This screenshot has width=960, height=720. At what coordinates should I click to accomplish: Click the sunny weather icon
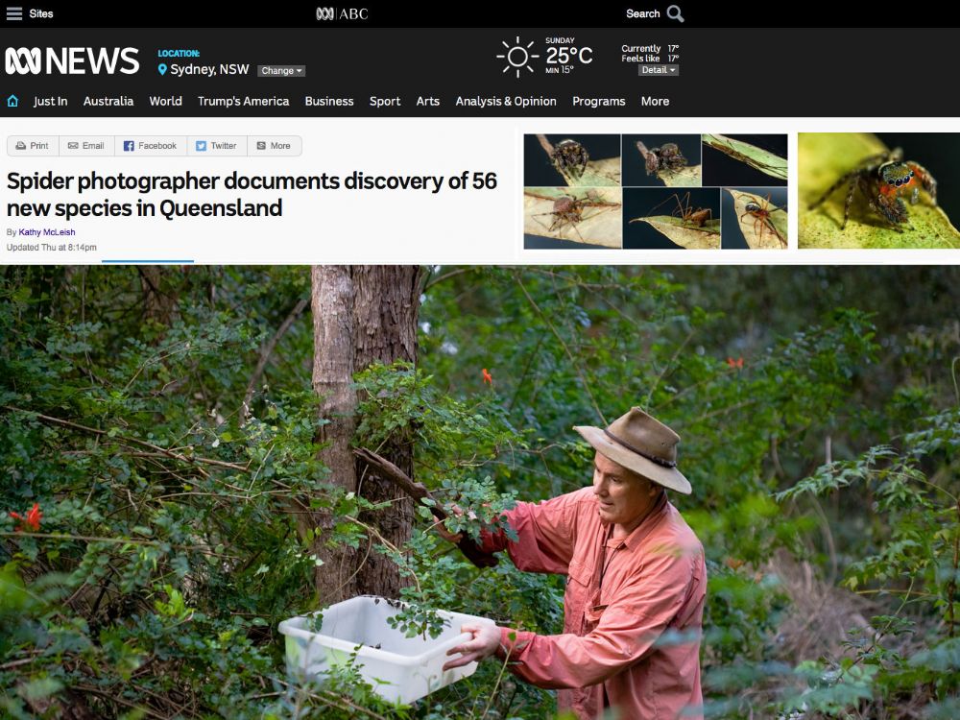[517, 57]
